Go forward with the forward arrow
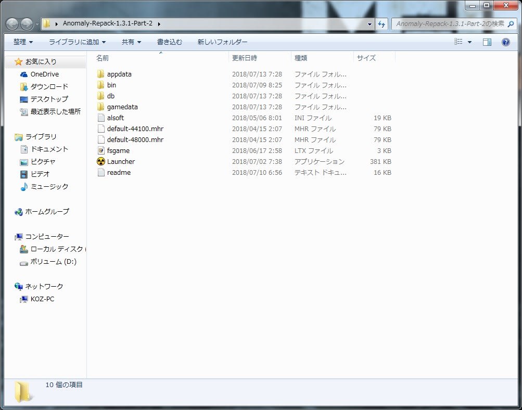522x410 pixels. pyautogui.click(x=27, y=24)
